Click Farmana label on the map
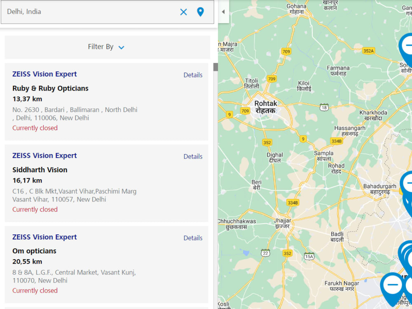This screenshot has width=412, height=309. coord(338,71)
